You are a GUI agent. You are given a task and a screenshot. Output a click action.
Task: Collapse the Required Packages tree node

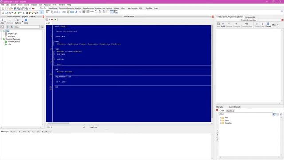pos(1,39)
